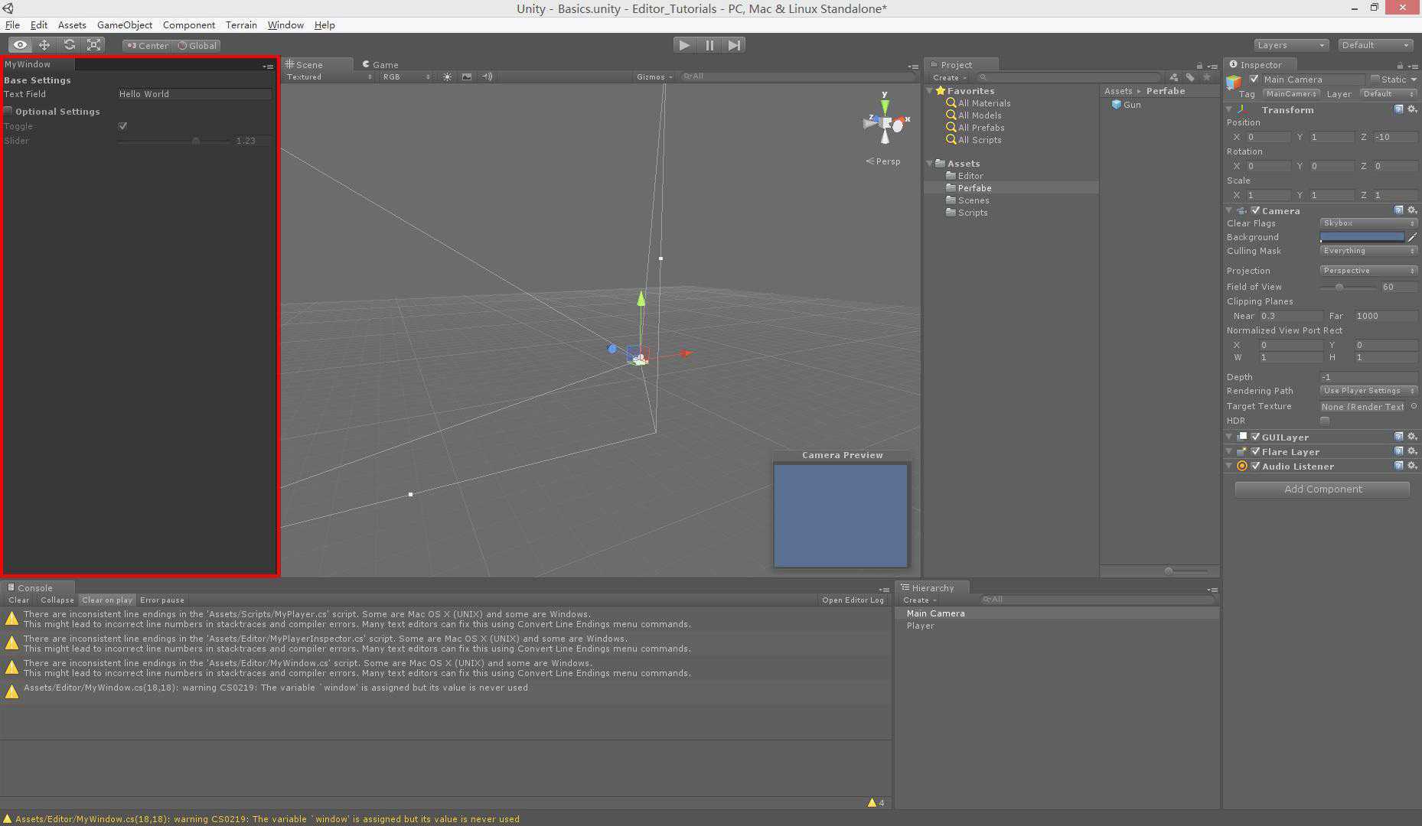Viewport: 1422px width, 826px height.
Task: Open the Layers dropdown in the toolbar
Action: click(1290, 44)
